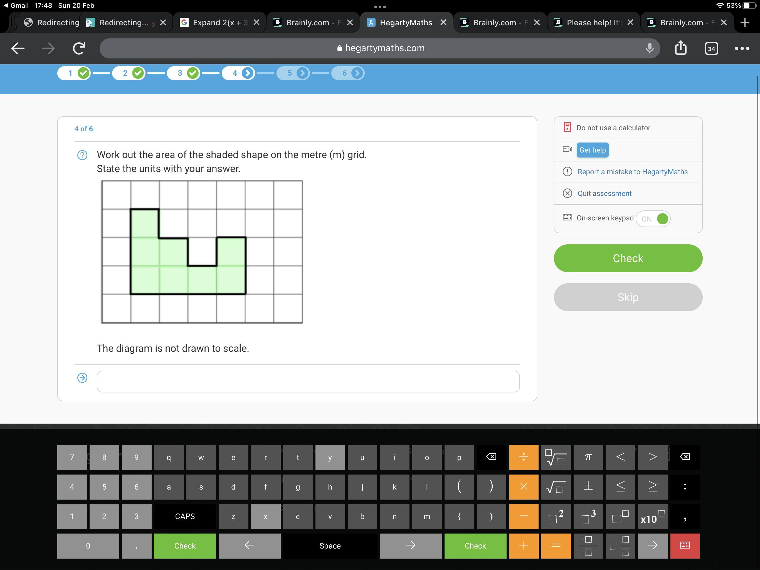This screenshot has width=760, height=570.
Task: Click the answer input field
Action: 308,381
